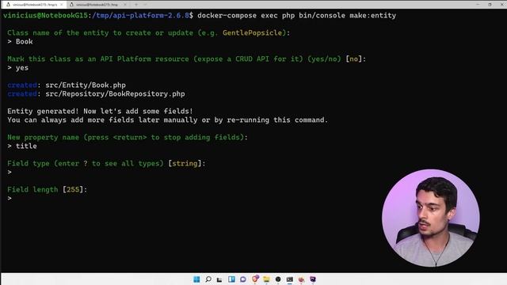507x285 pixels.
Task: Open PhpStorm icon in taskbar
Action: 313,279
